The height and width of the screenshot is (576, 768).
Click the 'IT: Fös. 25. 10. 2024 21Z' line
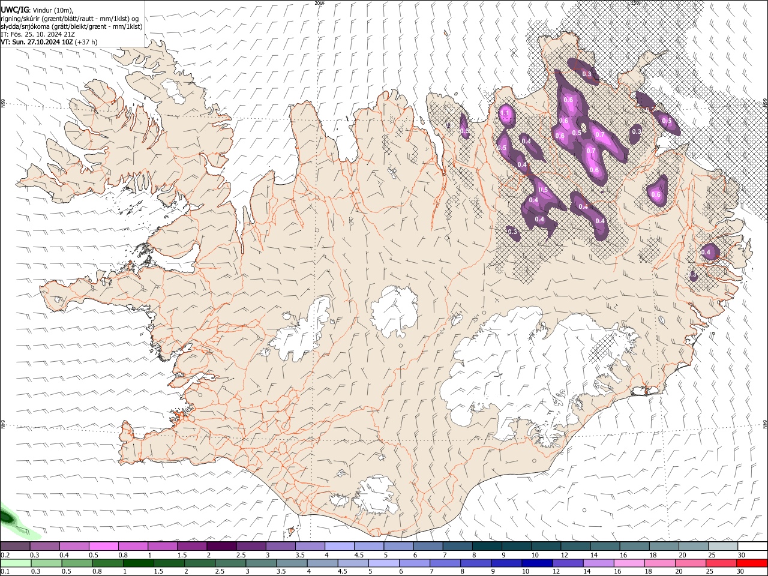tap(38, 34)
